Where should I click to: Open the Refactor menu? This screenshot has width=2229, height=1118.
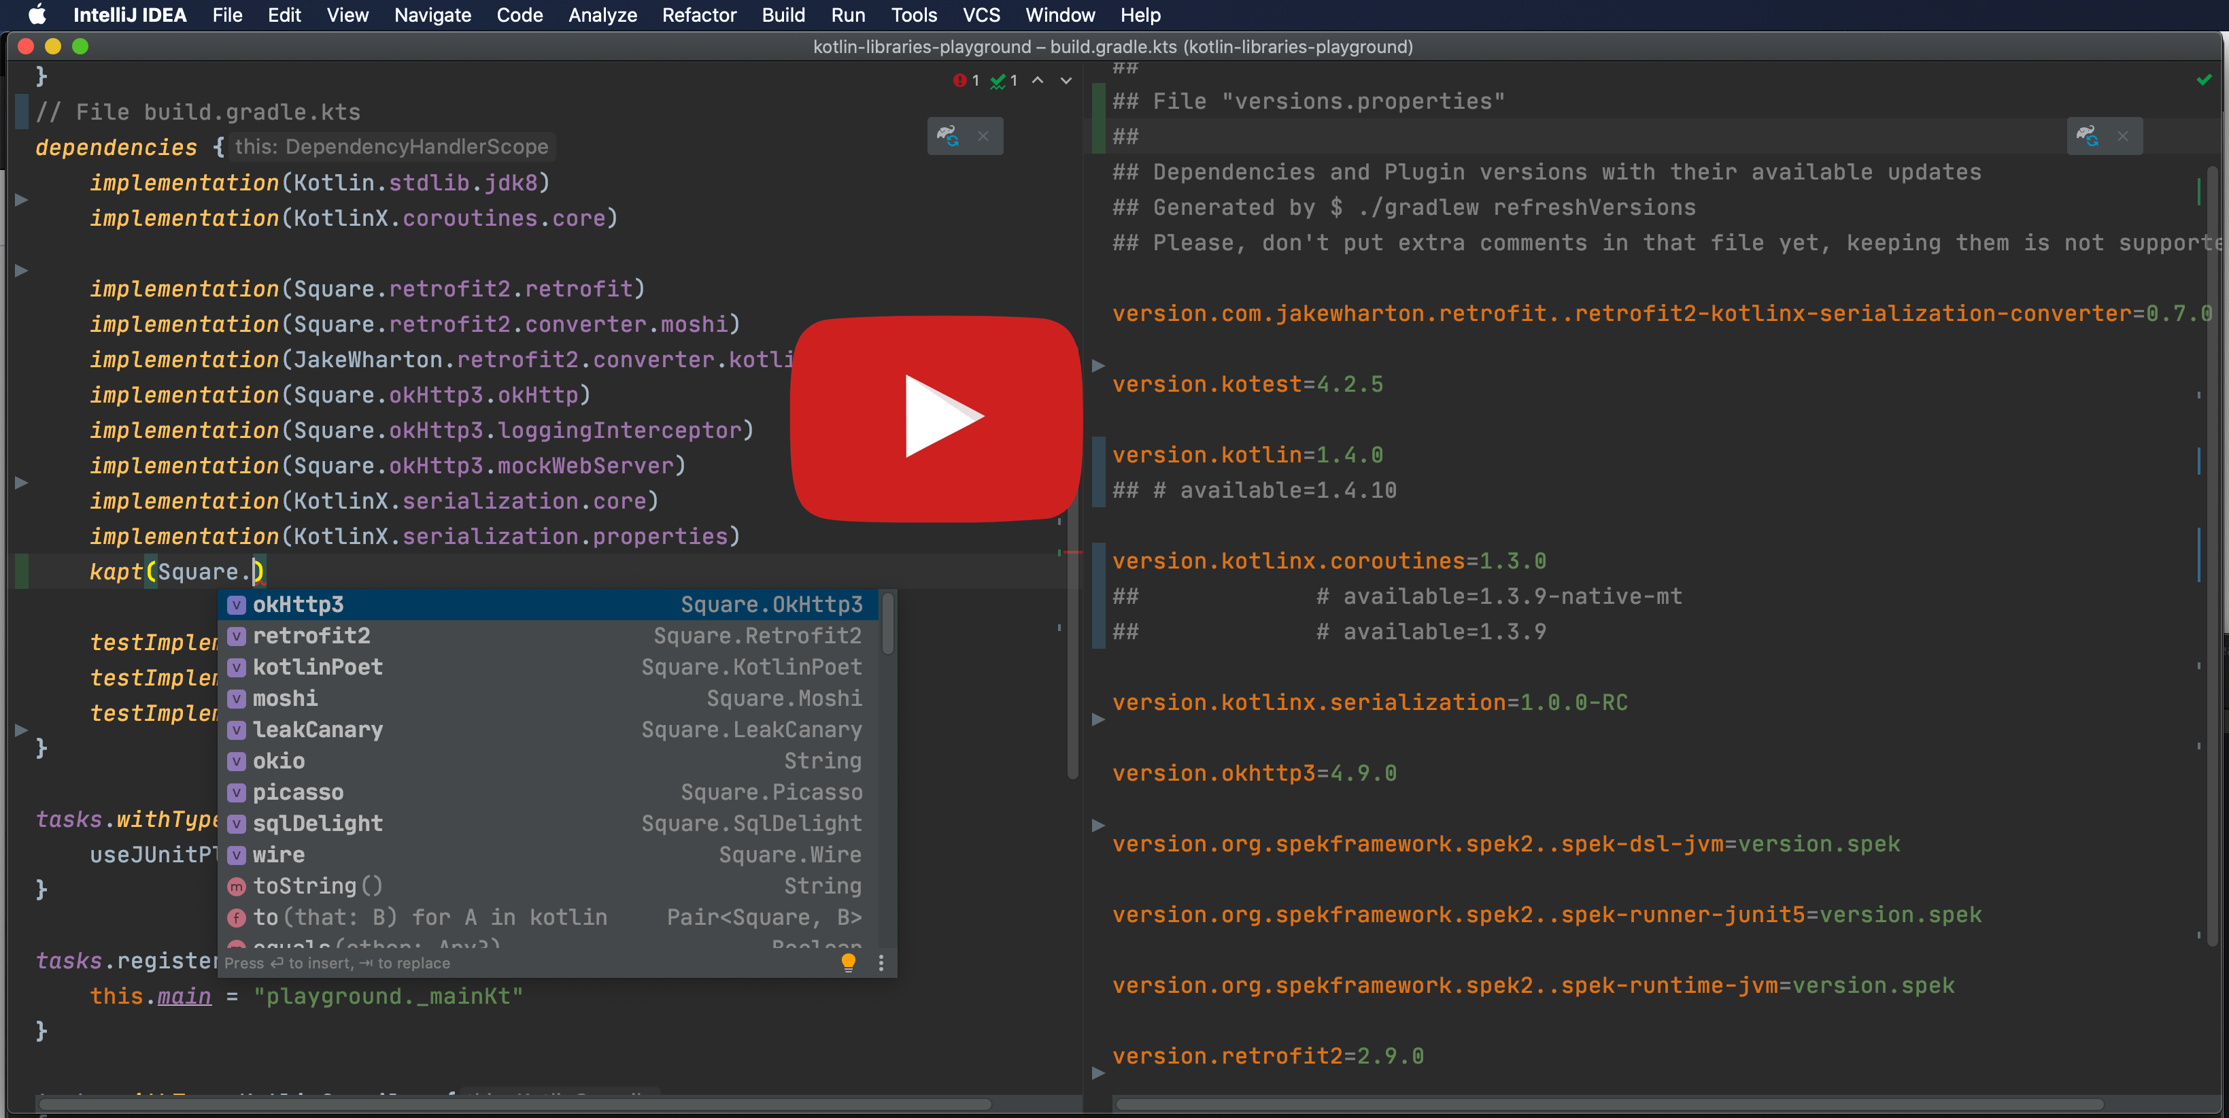click(x=699, y=15)
